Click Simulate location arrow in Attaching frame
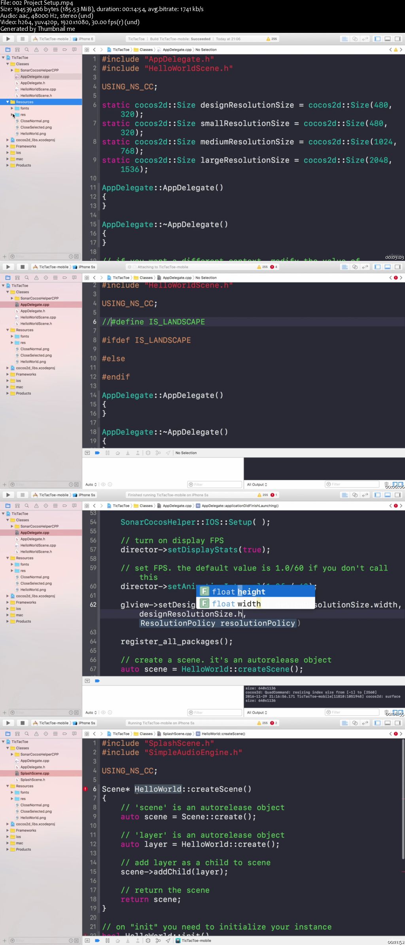 168,453
